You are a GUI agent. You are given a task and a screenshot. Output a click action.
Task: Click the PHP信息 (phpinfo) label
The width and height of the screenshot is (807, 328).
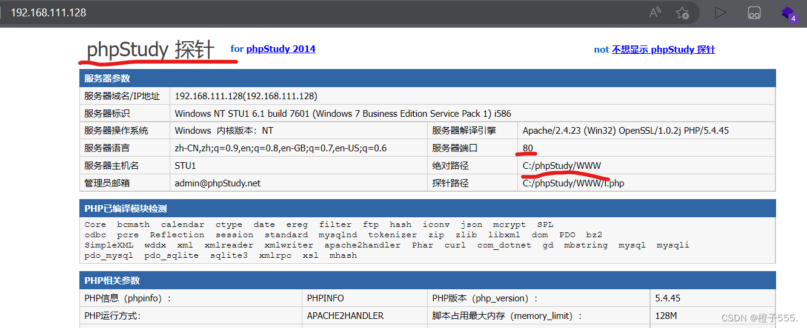(128, 298)
